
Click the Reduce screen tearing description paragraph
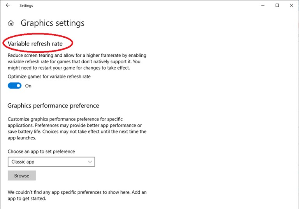pyautogui.click(x=77, y=61)
